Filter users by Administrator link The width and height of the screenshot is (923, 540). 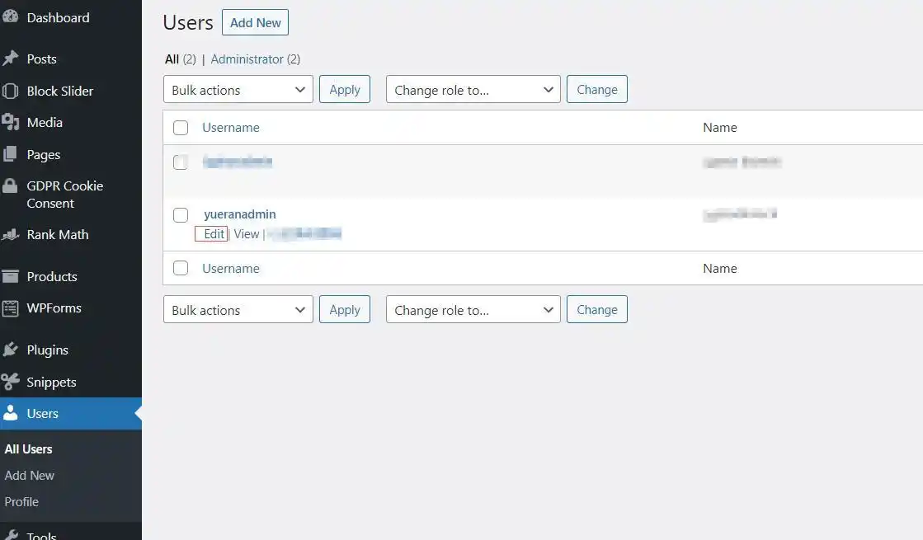(x=247, y=59)
